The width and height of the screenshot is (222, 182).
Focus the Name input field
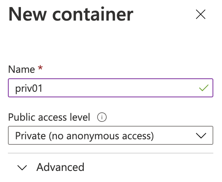111,88
